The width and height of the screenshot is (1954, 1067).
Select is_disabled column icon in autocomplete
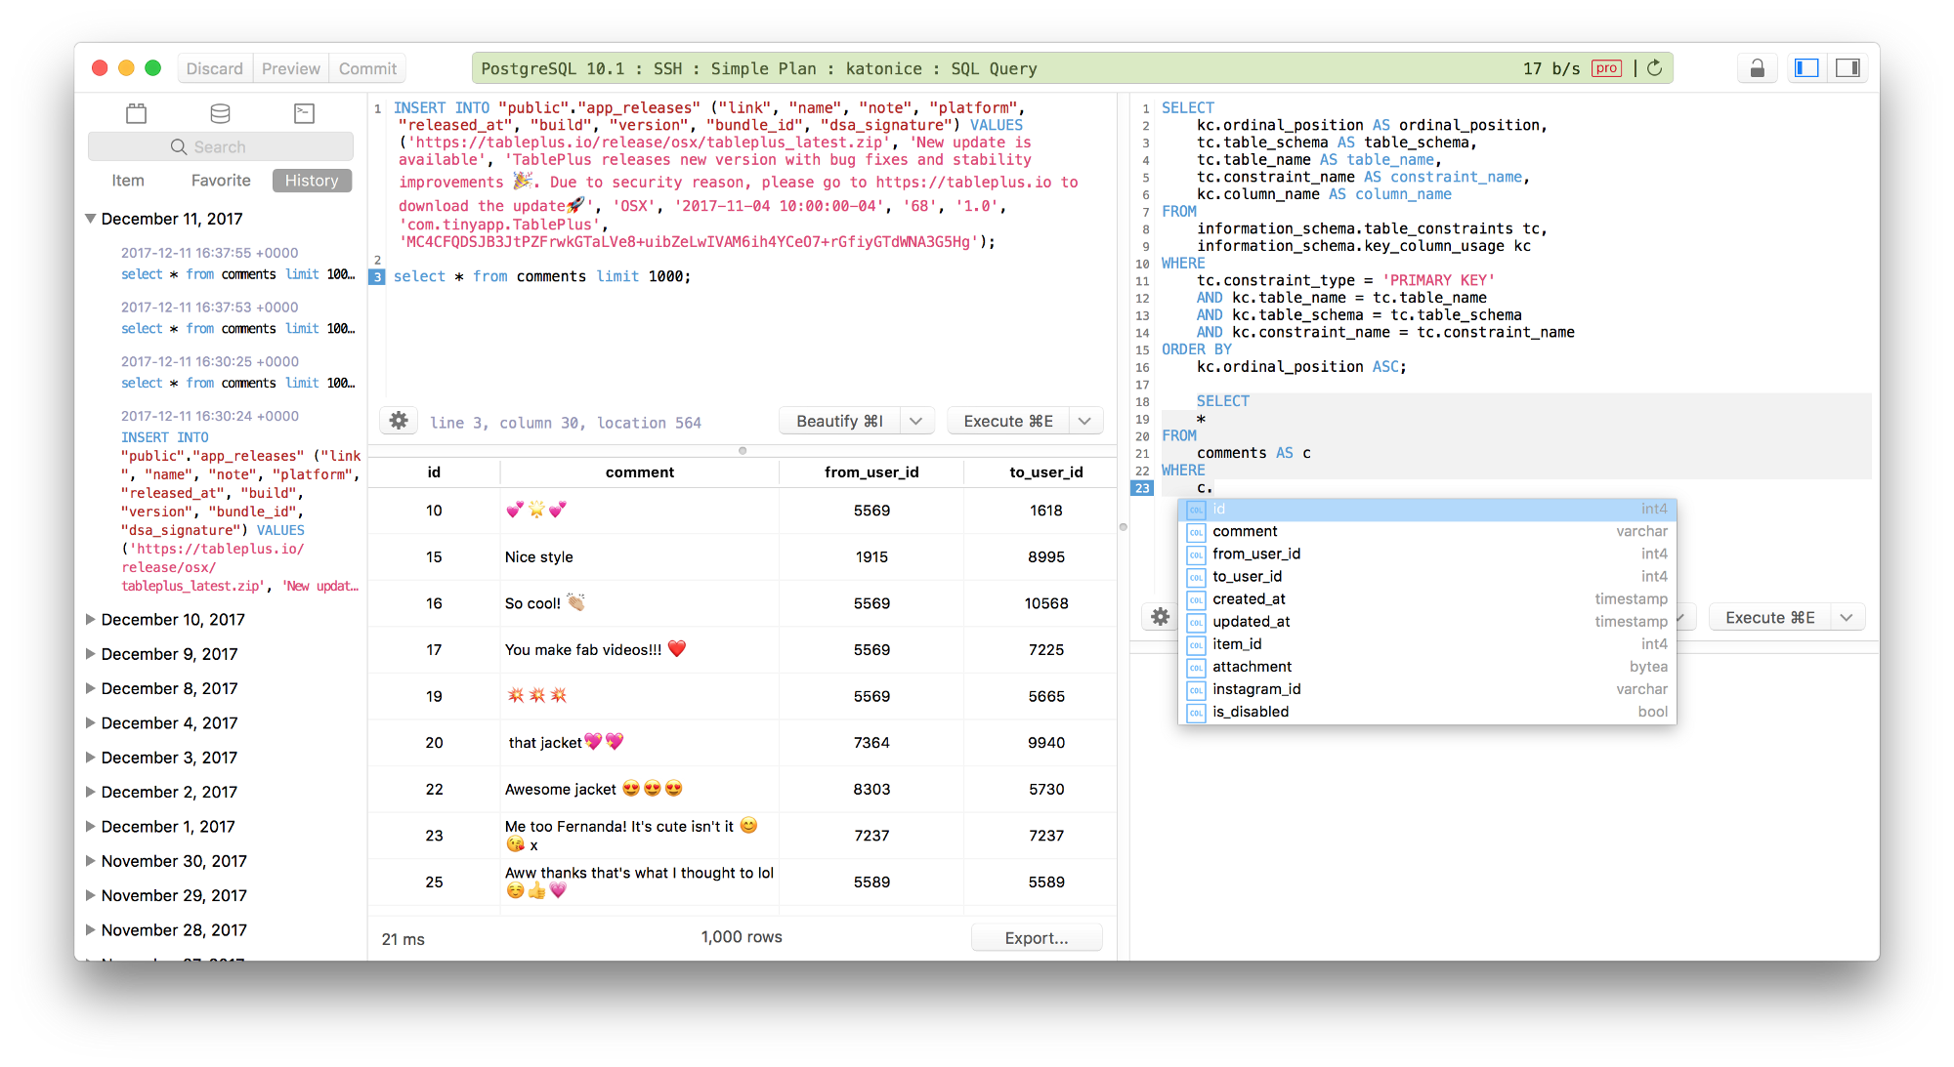tap(1196, 712)
